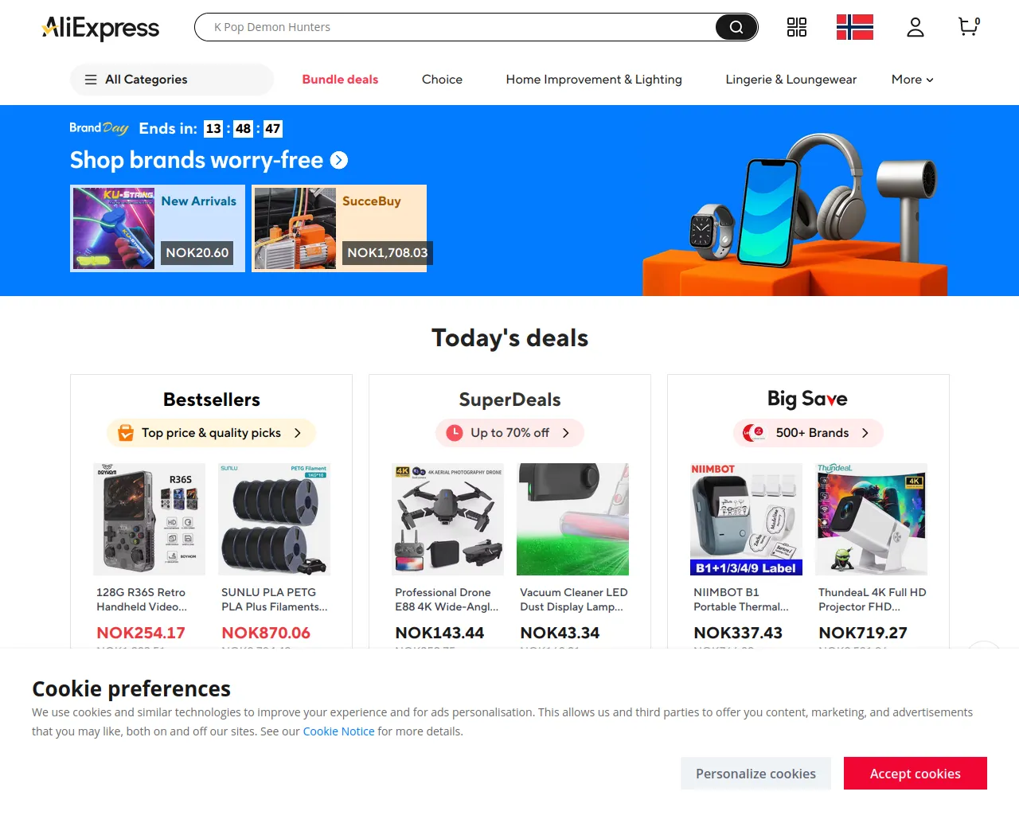Image resolution: width=1019 pixels, height=815 pixels.
Task: Click the Personalize cookies button
Action: tap(755, 774)
